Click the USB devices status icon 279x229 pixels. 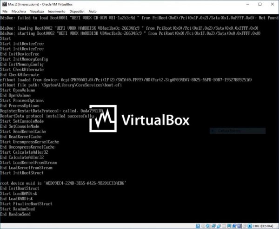pos(219,226)
